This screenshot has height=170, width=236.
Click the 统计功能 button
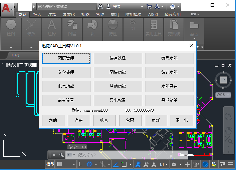click(170, 72)
